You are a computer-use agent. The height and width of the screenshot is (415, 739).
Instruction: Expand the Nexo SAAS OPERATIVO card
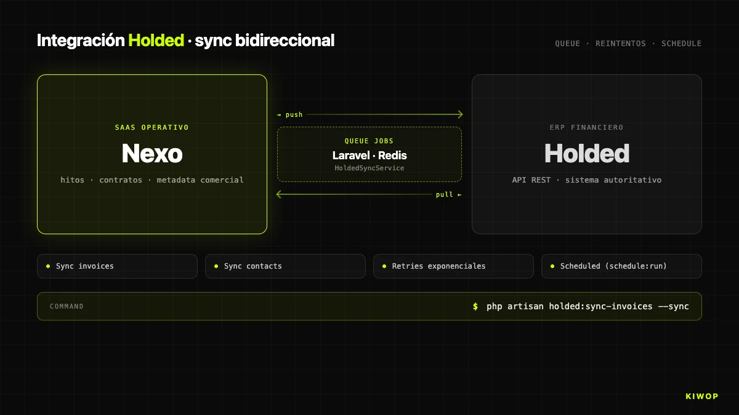151,154
